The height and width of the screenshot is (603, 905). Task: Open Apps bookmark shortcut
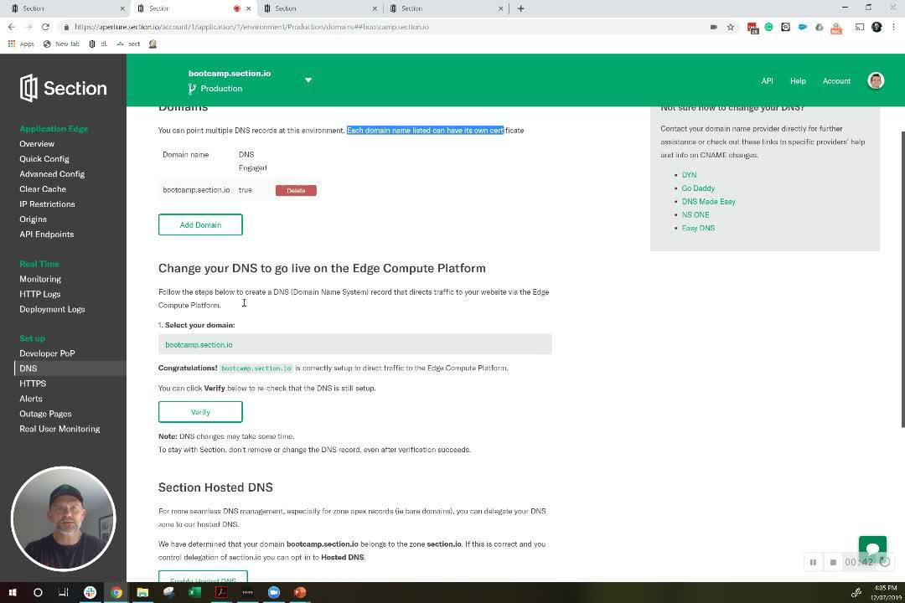pyautogui.click(x=21, y=44)
